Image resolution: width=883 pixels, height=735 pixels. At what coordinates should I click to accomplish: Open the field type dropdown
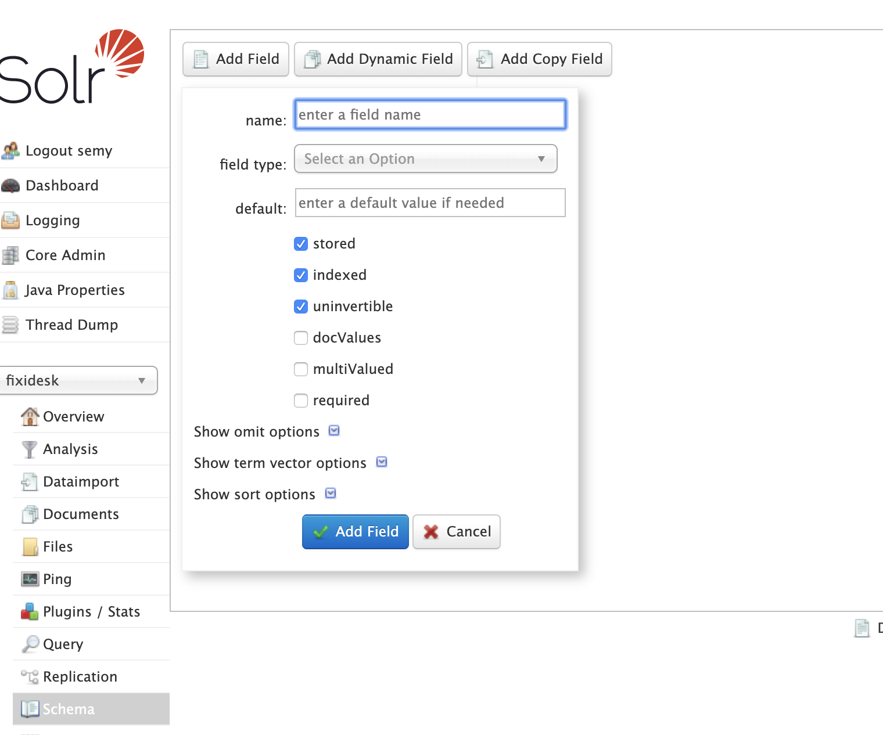click(425, 159)
